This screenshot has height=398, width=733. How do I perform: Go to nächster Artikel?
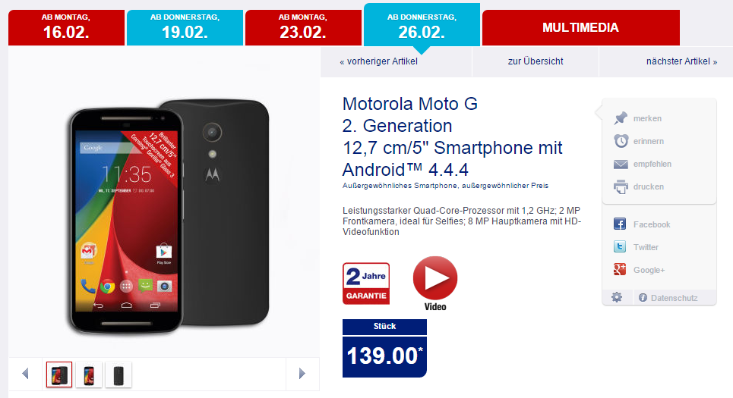coord(681,61)
